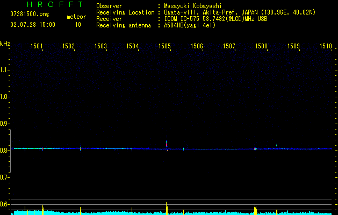Click the meteor count label
Viewport: 338px width, 215px height.
tap(76, 17)
